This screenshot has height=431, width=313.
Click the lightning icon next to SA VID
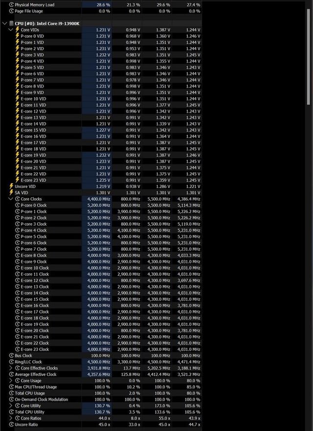click(11, 192)
